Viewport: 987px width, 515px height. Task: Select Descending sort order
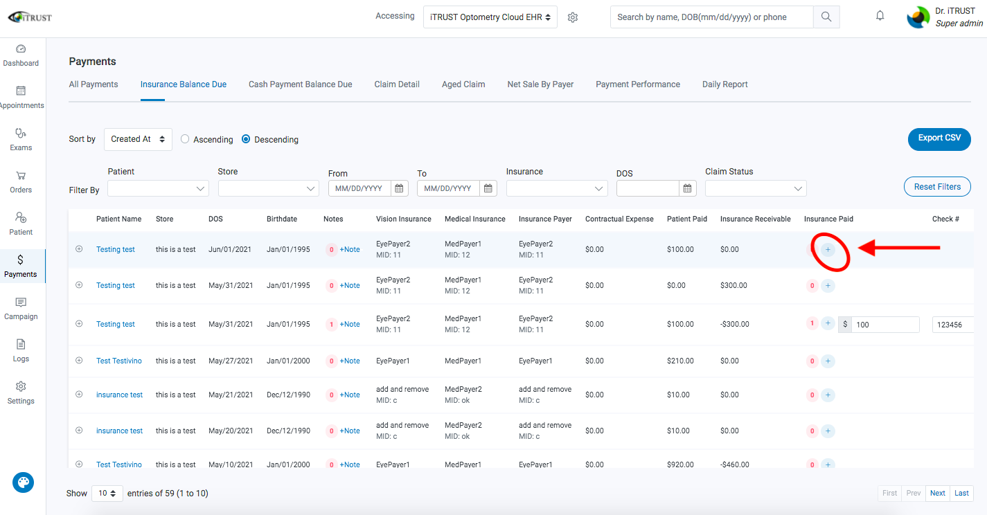[x=245, y=139]
